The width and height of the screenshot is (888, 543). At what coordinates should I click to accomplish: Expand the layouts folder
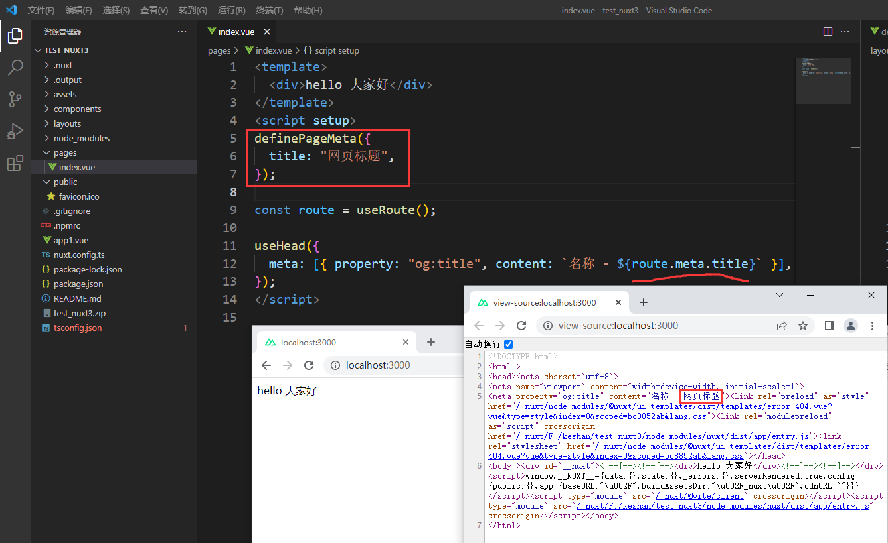(47, 123)
